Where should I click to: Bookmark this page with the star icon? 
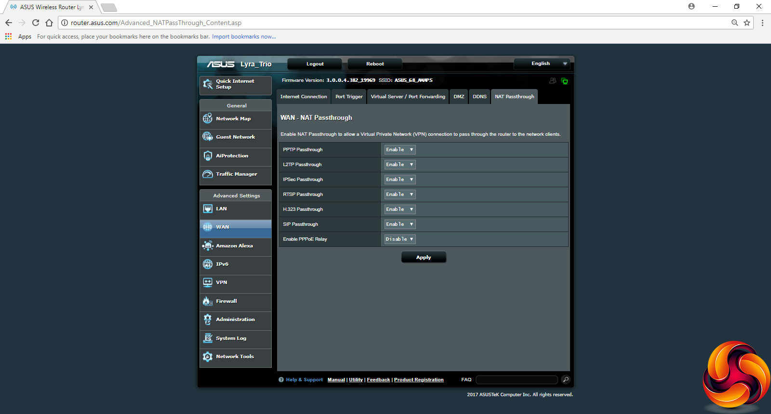point(747,23)
